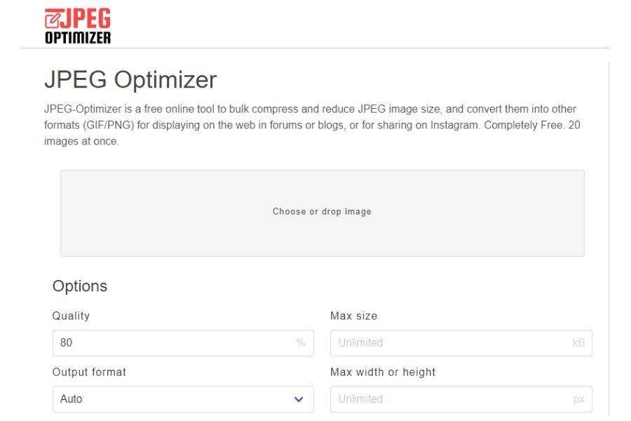Viewport: 631px width, 421px height.
Task: Click the Output format label
Action: pyautogui.click(x=89, y=372)
